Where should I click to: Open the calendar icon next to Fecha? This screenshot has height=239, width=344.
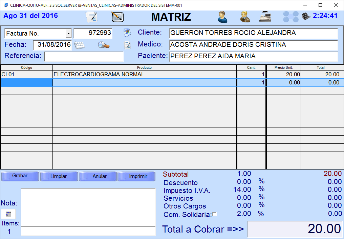(79, 45)
